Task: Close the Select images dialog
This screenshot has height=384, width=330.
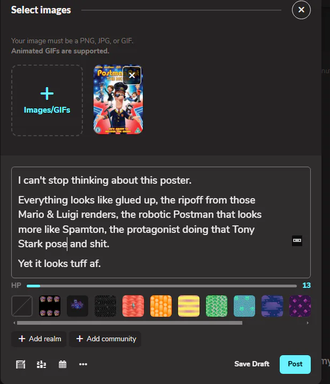Action: point(301,10)
